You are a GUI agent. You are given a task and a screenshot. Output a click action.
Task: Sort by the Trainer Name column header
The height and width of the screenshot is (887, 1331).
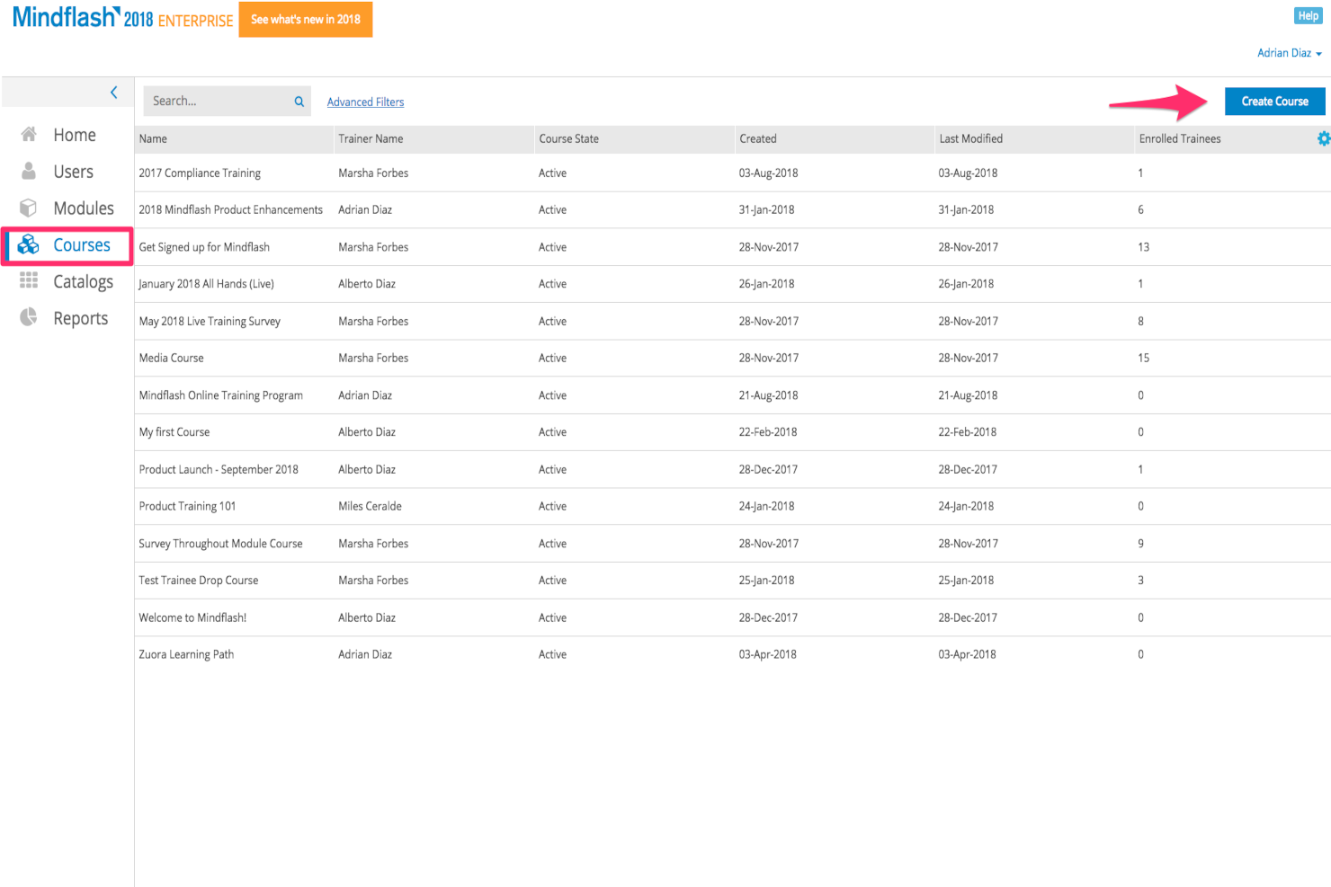tap(371, 139)
